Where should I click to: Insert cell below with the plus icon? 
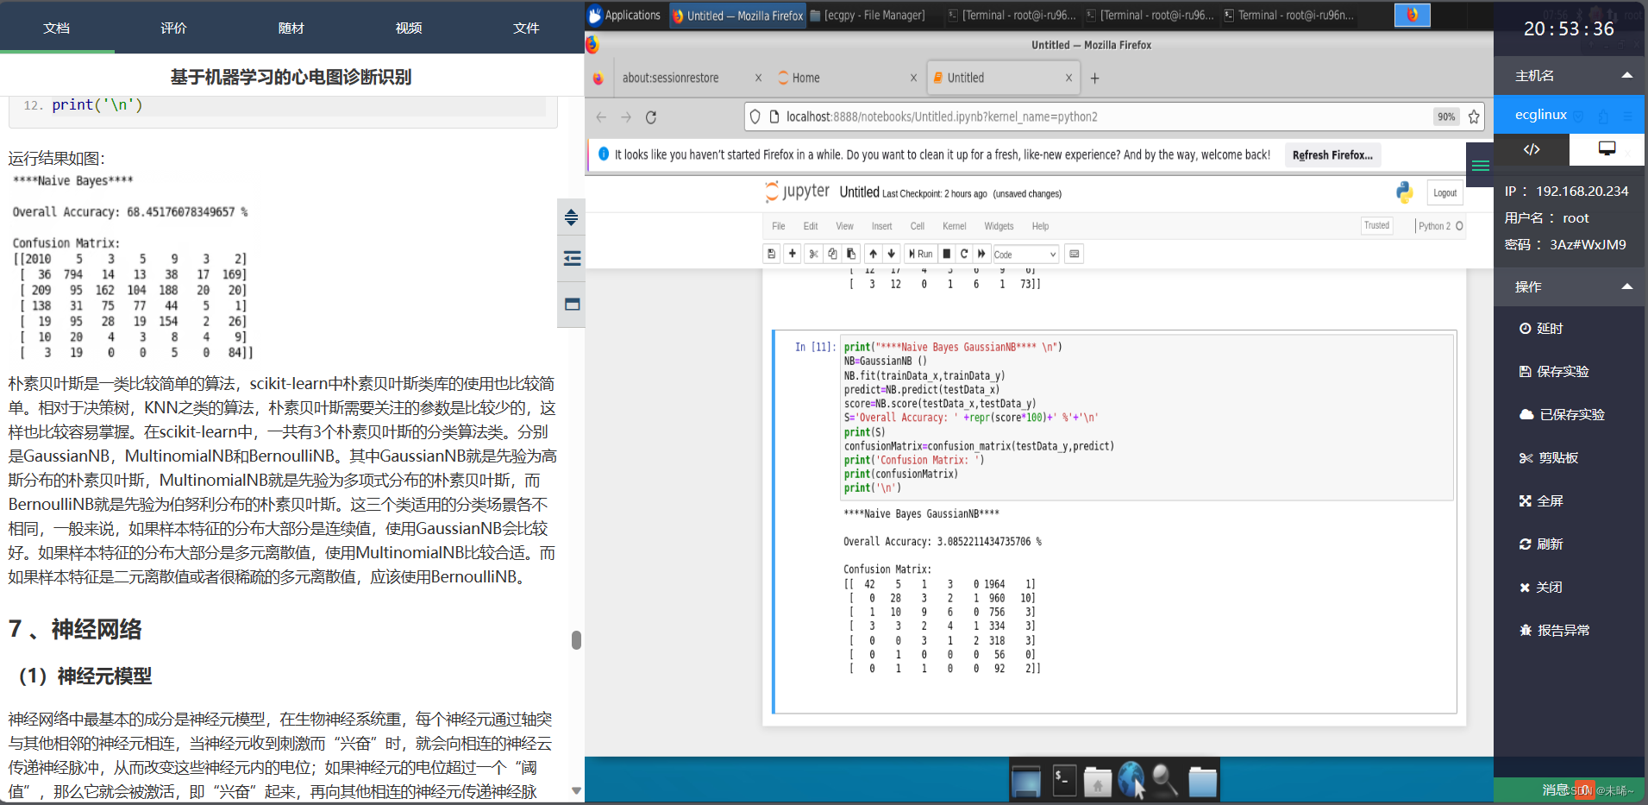[x=793, y=254]
